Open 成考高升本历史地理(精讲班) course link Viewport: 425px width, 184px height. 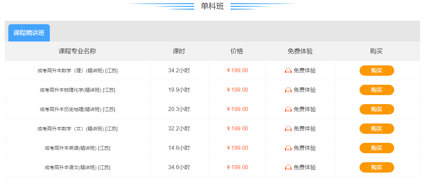coord(78,109)
